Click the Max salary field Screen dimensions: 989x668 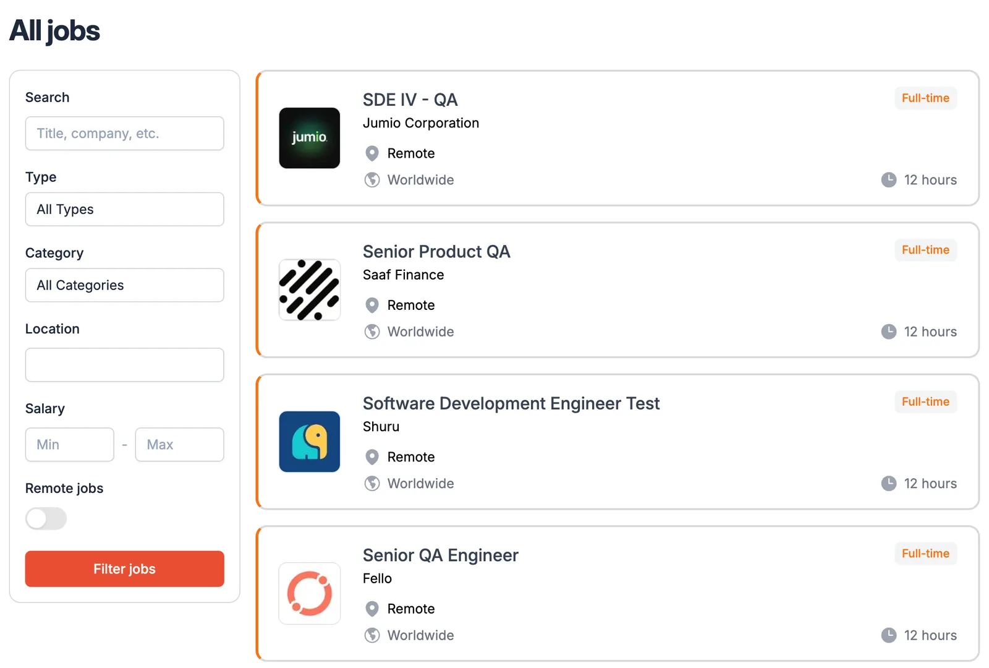pyautogui.click(x=179, y=445)
